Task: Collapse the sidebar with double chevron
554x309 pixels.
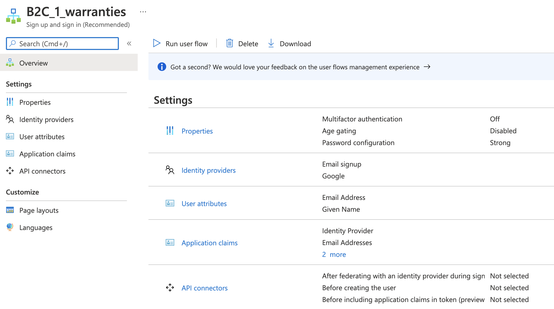Action: click(x=129, y=44)
